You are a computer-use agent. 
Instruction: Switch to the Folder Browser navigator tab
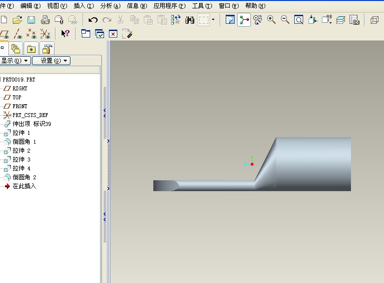tap(16, 48)
